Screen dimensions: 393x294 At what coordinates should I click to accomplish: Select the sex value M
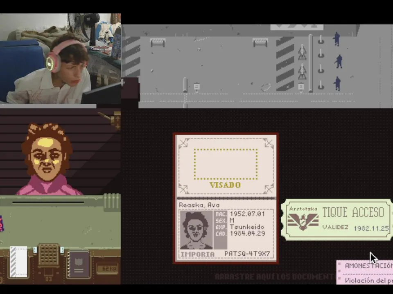[232, 220]
